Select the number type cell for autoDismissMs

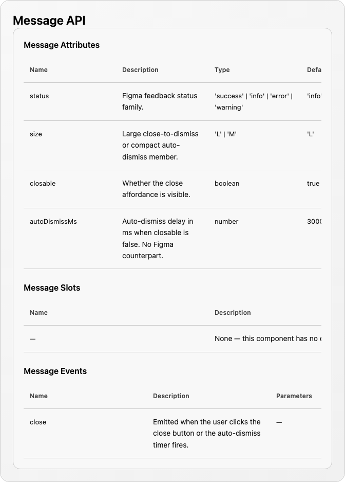click(226, 222)
